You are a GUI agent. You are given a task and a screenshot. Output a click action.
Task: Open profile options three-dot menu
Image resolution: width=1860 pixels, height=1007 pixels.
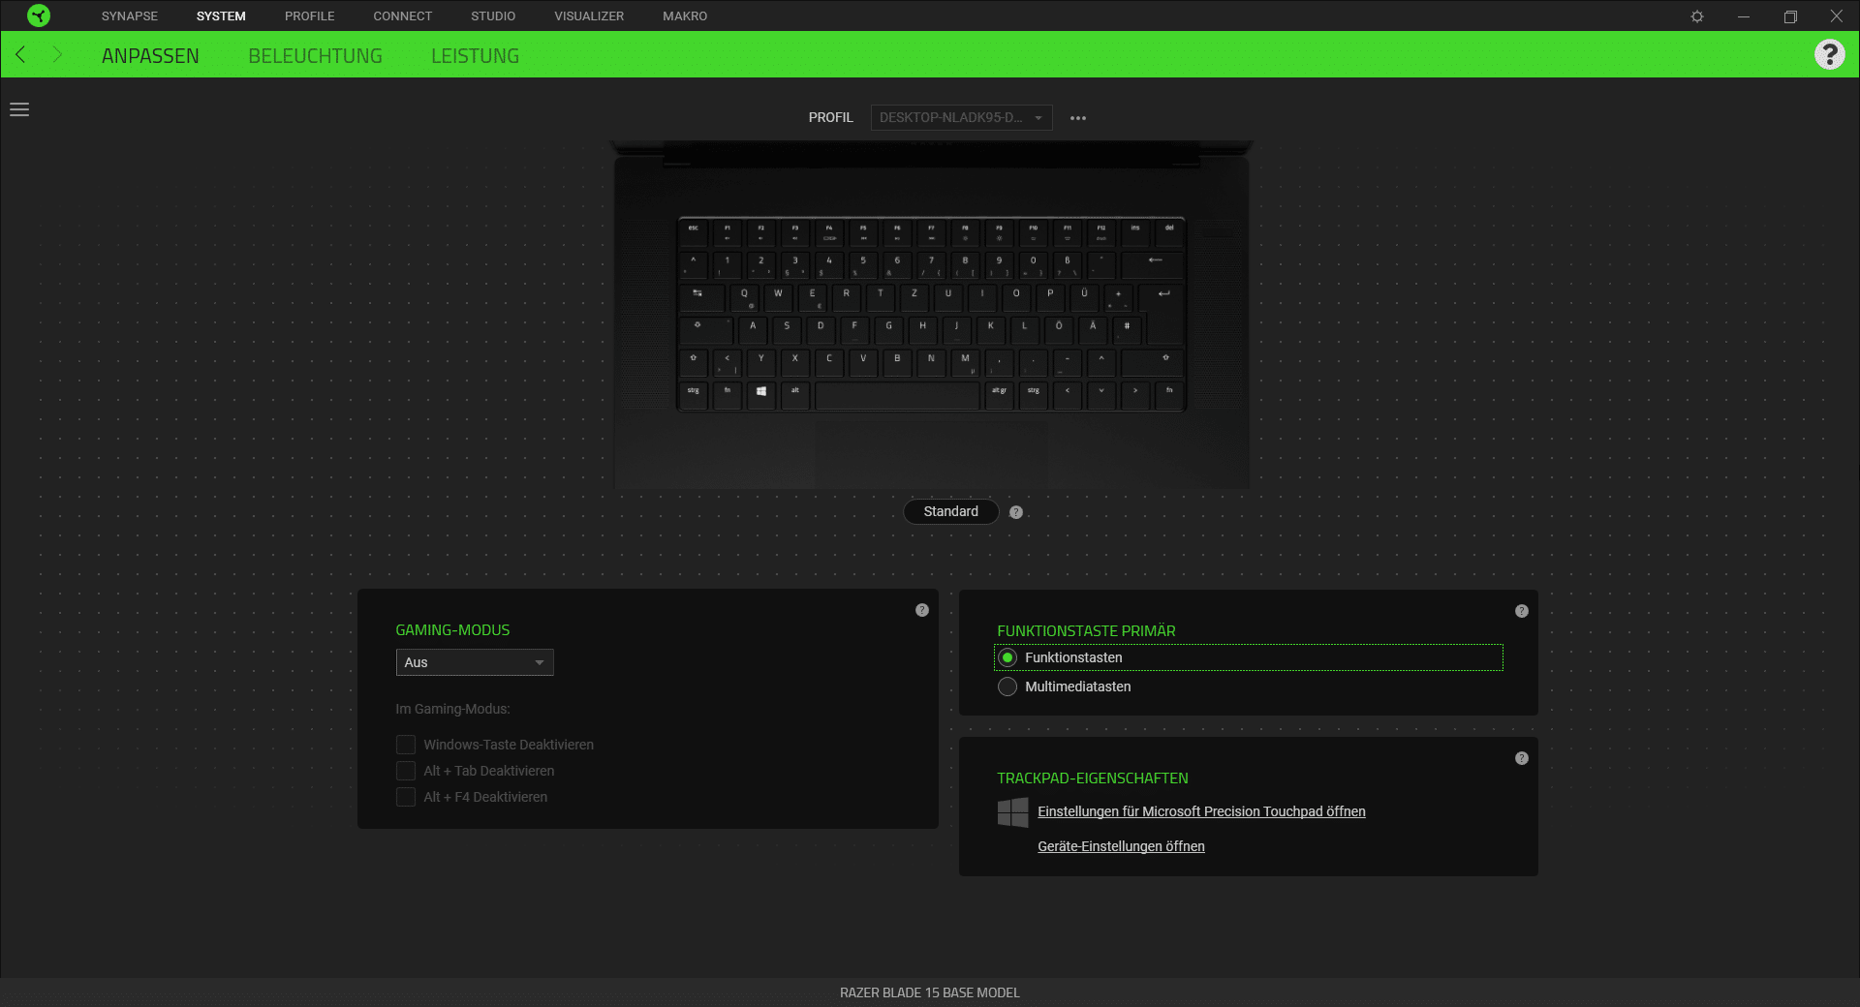click(x=1077, y=118)
